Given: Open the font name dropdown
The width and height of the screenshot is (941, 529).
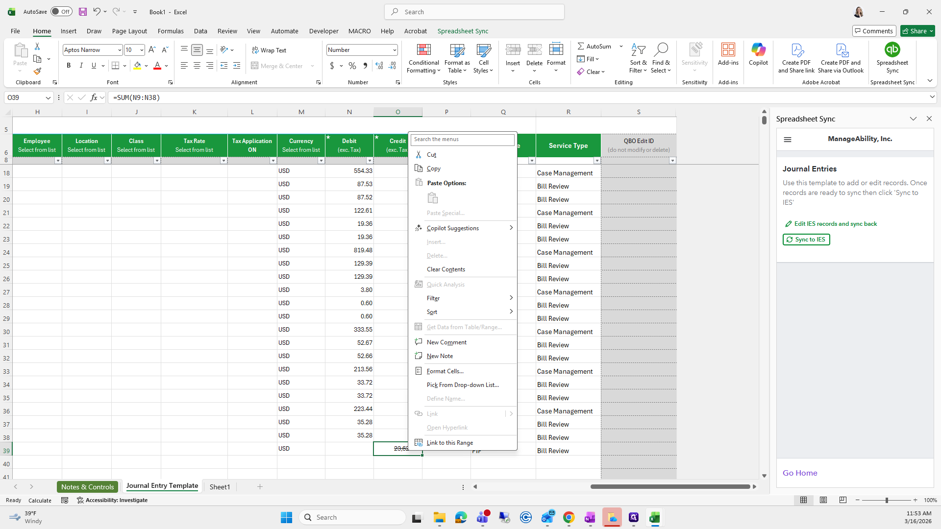Looking at the screenshot, I should (119, 50).
